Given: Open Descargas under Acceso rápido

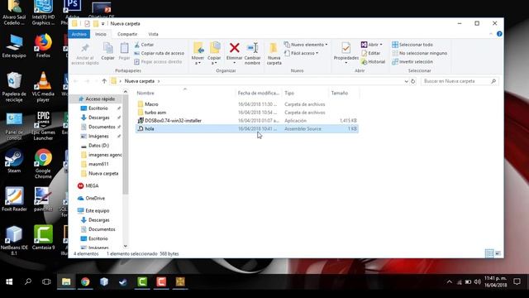Looking at the screenshot, I should pyautogui.click(x=99, y=118).
